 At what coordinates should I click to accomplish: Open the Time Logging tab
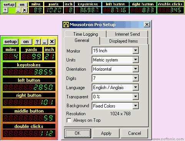tap(86, 34)
